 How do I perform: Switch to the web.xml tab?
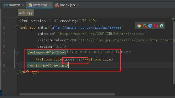tap(39, 5)
